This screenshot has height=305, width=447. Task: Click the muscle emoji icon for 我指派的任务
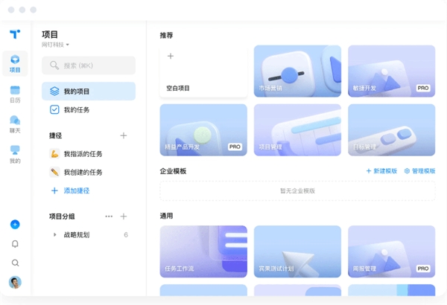[x=54, y=154]
